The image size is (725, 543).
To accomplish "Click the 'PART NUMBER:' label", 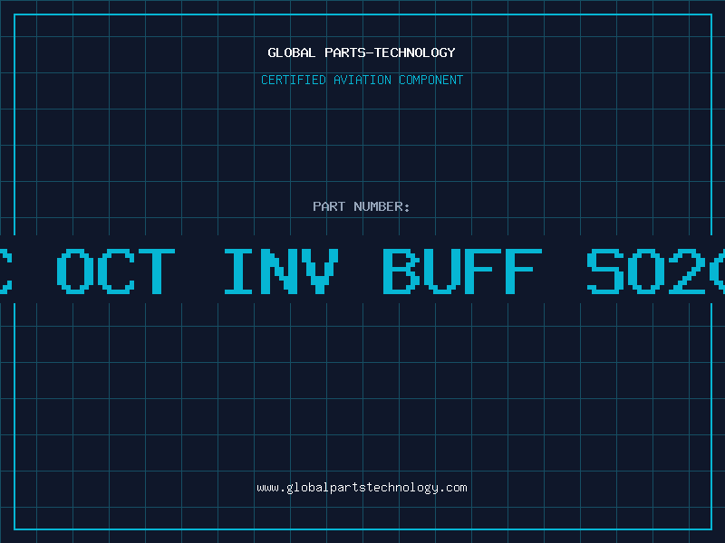I will (361, 206).
